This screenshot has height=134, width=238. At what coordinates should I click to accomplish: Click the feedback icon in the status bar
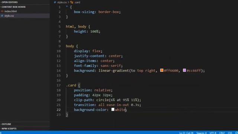tap(237, 133)
